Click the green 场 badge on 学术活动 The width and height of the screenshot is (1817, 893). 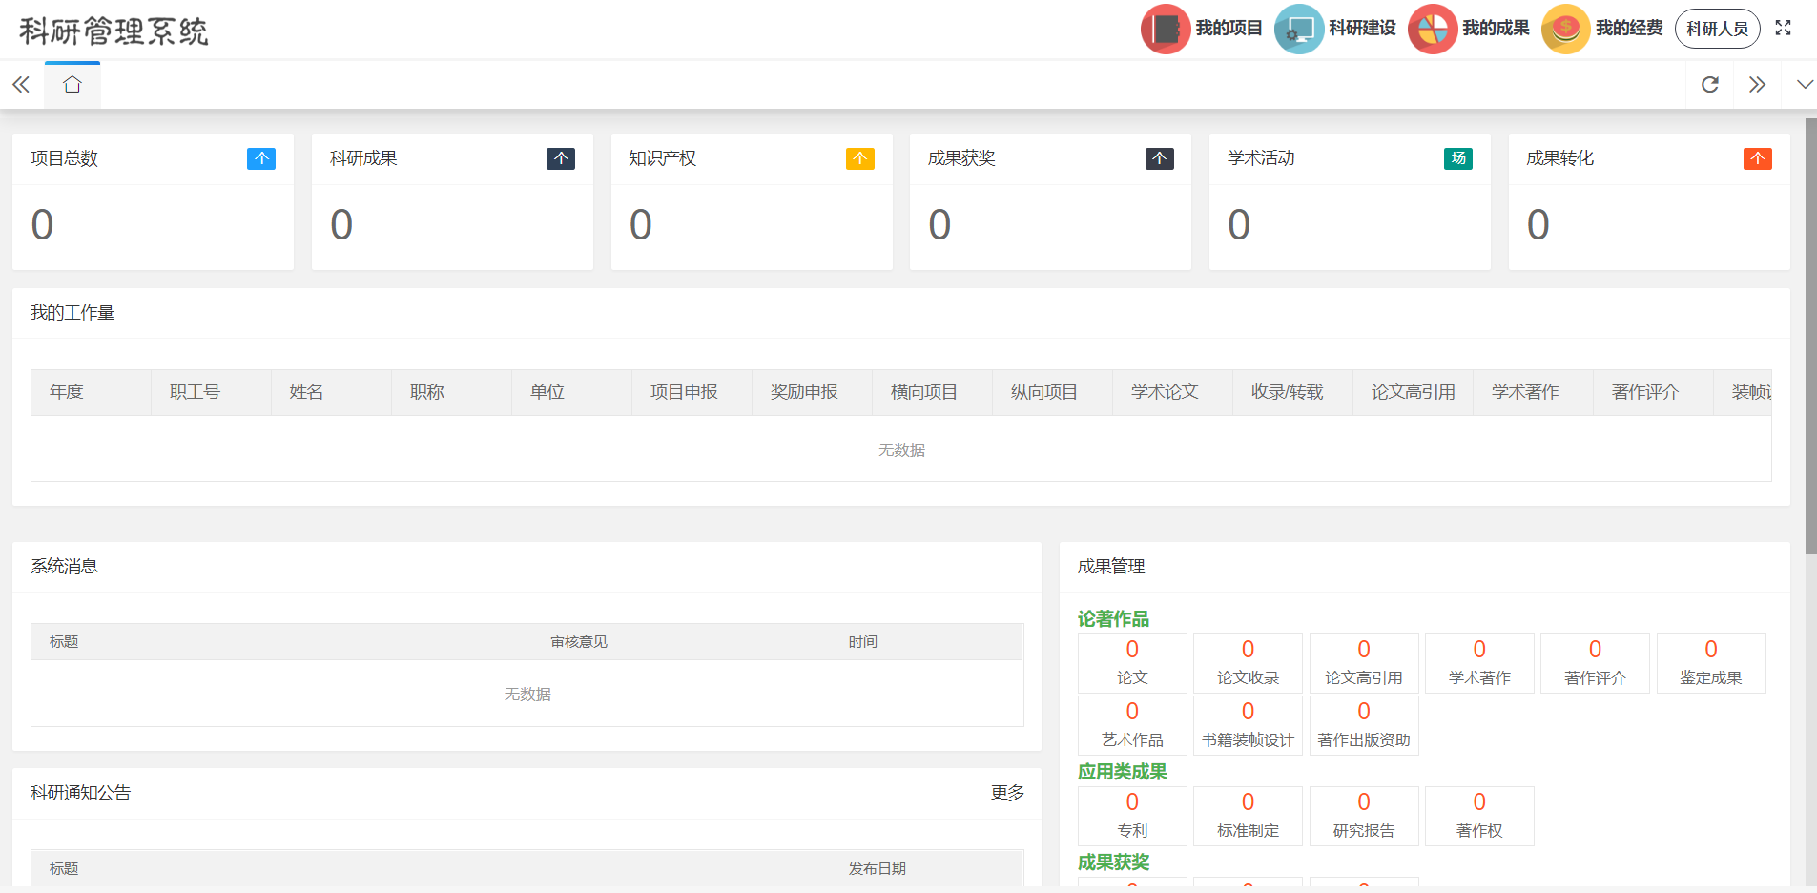pos(1457,158)
